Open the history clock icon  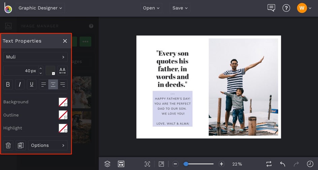click(x=310, y=164)
